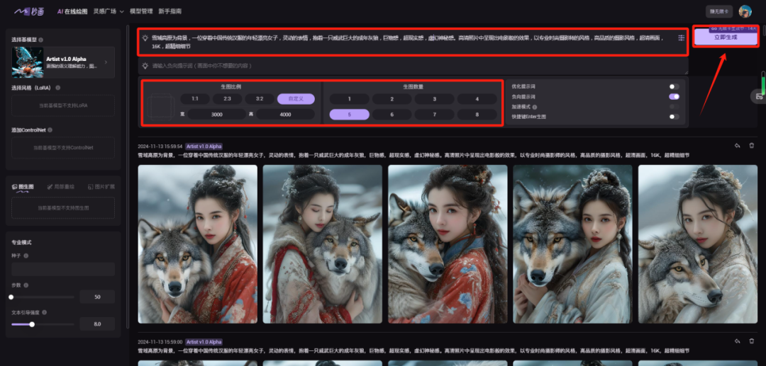Click the 种子 seed input field
Viewport: 766px width, 366px height.
click(x=63, y=270)
